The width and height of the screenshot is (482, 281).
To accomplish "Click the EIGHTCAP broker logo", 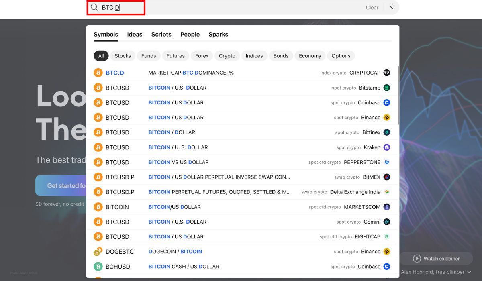I will 387,236.
